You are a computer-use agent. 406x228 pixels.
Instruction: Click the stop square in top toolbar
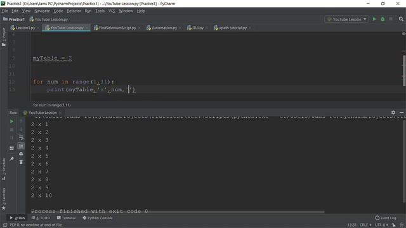click(x=391, y=19)
